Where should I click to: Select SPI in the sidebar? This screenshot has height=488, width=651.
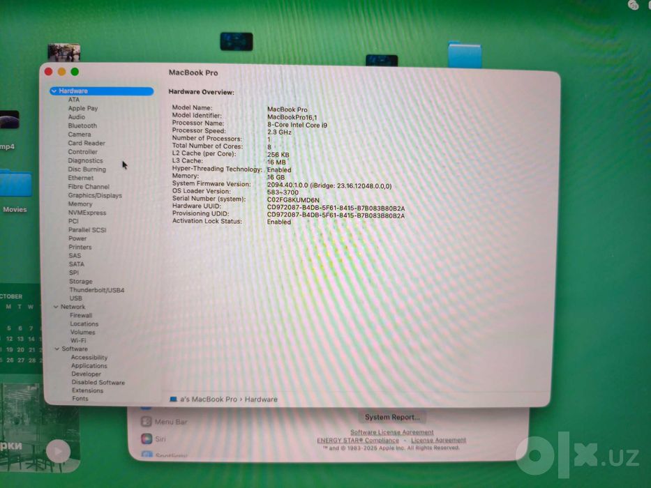tap(74, 273)
